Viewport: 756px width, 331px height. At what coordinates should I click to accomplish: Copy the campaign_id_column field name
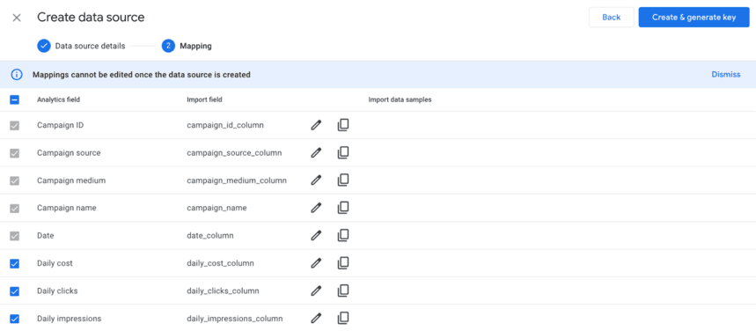tap(343, 126)
